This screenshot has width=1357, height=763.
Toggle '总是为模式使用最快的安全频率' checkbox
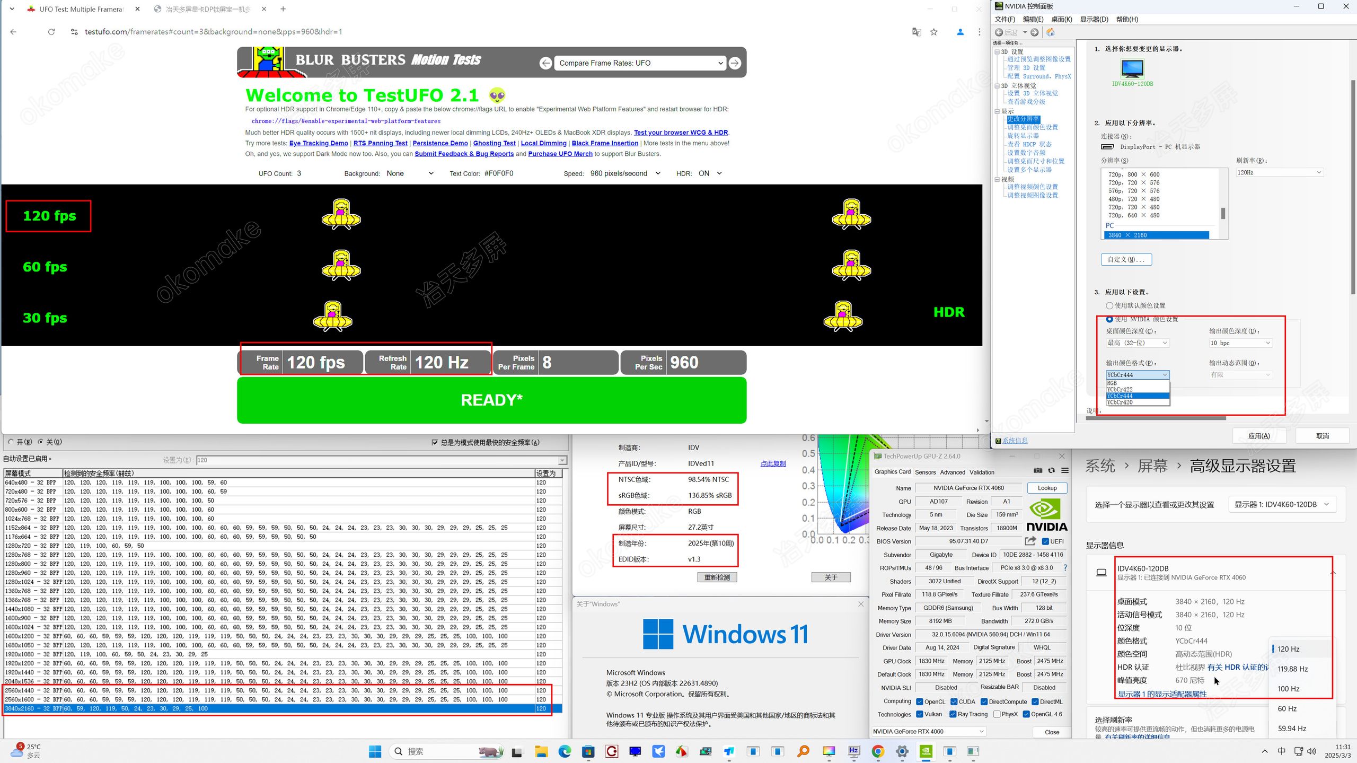[x=435, y=442]
